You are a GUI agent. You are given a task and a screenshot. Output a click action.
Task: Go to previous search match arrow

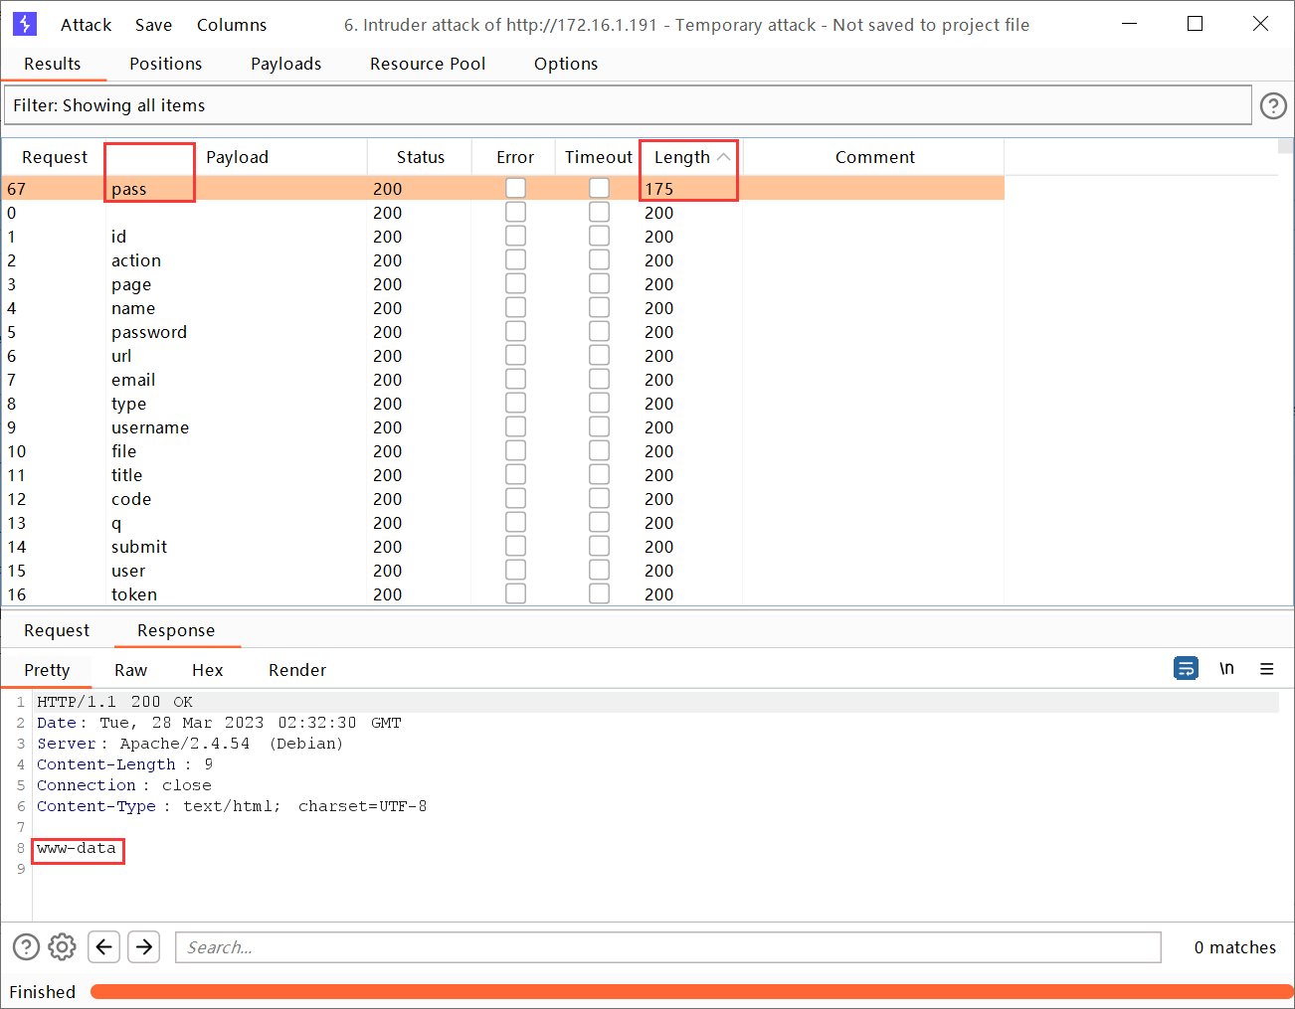(x=104, y=946)
